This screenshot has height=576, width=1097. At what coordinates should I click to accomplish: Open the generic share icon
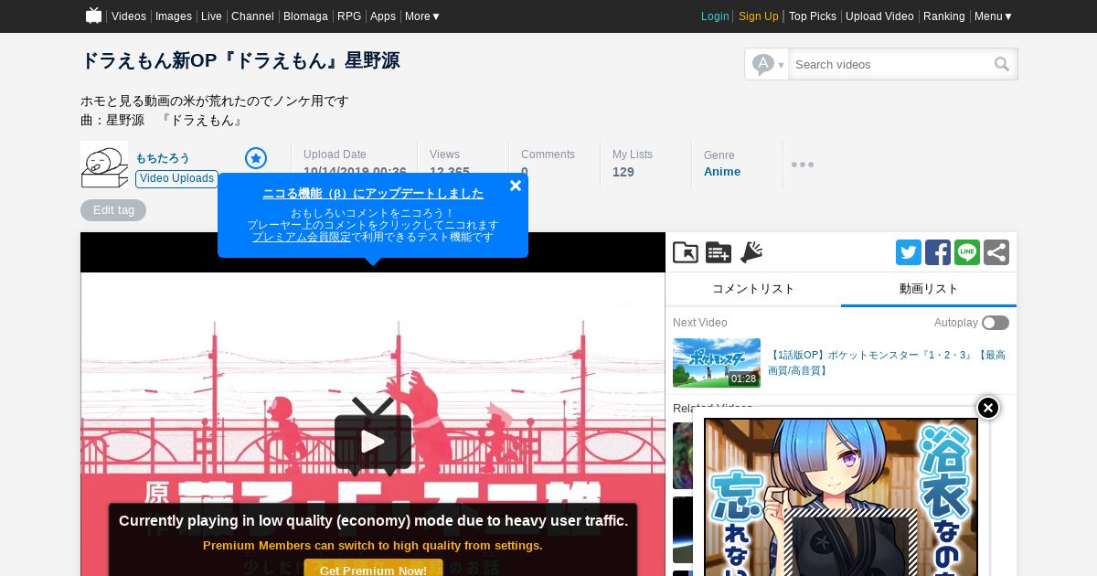click(996, 252)
